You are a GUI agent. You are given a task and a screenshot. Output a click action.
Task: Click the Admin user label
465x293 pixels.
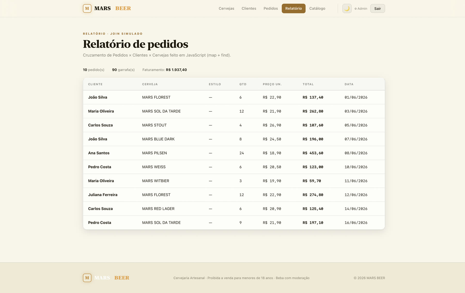pos(361,9)
